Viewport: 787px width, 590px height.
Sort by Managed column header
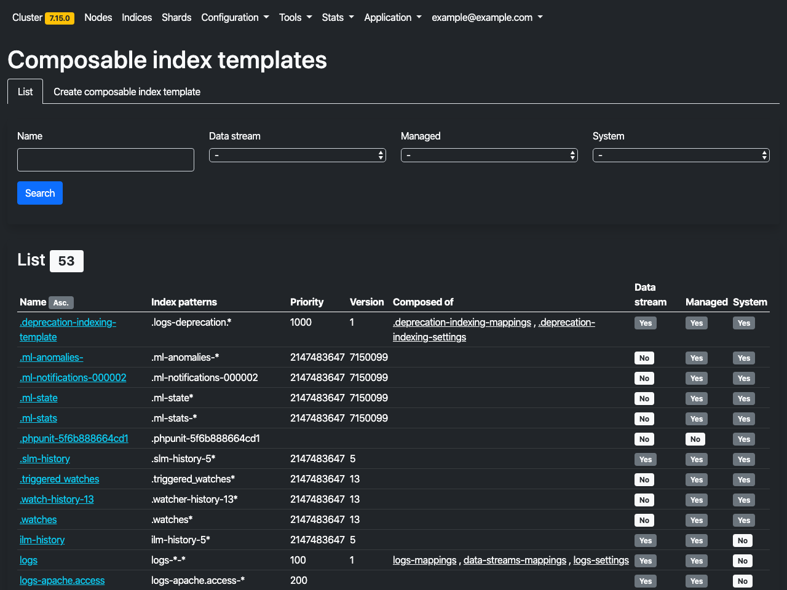(x=706, y=302)
